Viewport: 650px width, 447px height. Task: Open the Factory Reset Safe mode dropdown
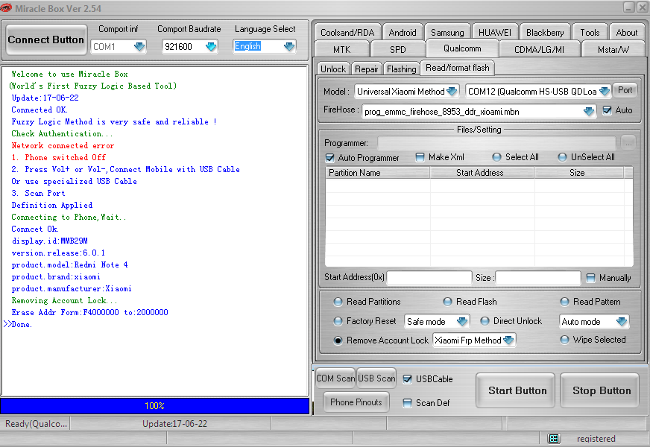[x=462, y=322]
